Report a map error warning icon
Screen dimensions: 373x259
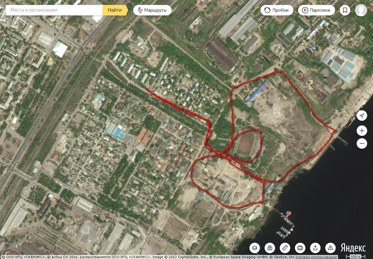pyautogui.click(x=330, y=248)
